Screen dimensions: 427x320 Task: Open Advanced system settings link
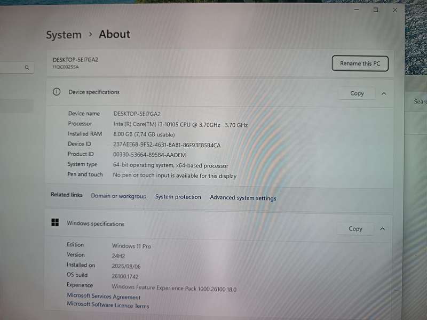coord(243,198)
